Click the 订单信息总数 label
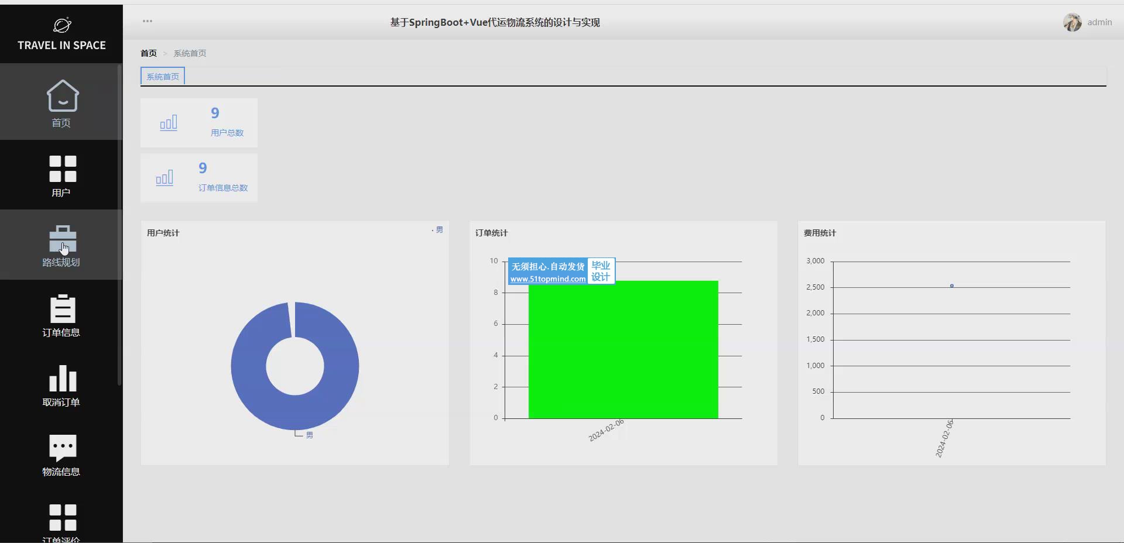 coord(223,188)
